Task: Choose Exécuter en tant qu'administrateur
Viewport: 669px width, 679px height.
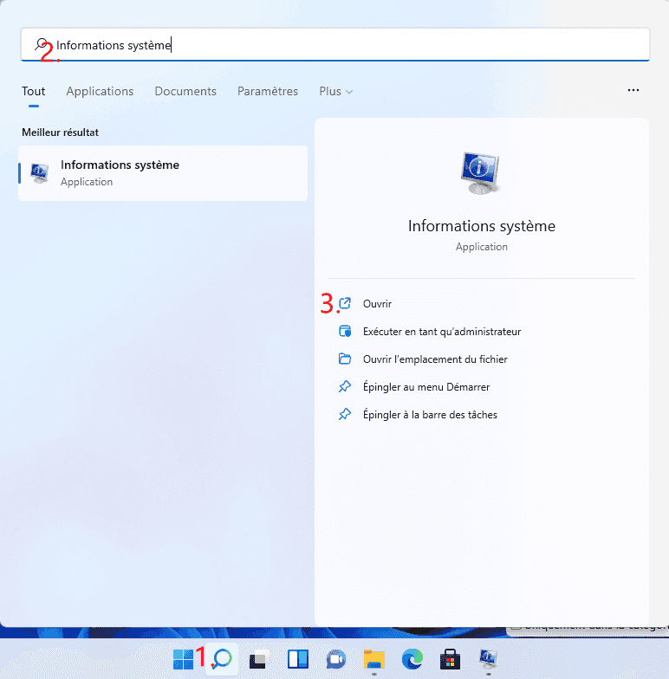Action: click(442, 332)
